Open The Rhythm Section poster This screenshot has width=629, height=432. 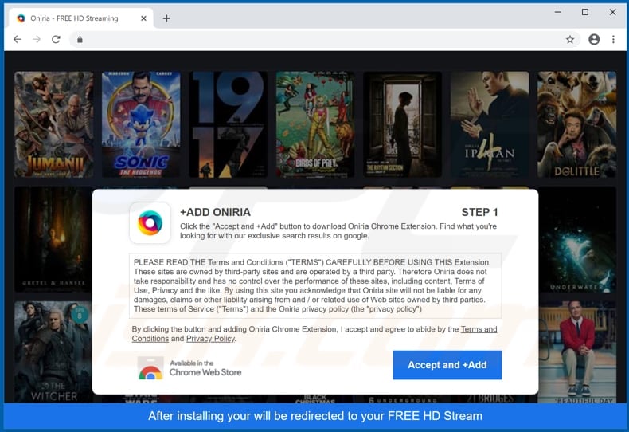(402, 124)
